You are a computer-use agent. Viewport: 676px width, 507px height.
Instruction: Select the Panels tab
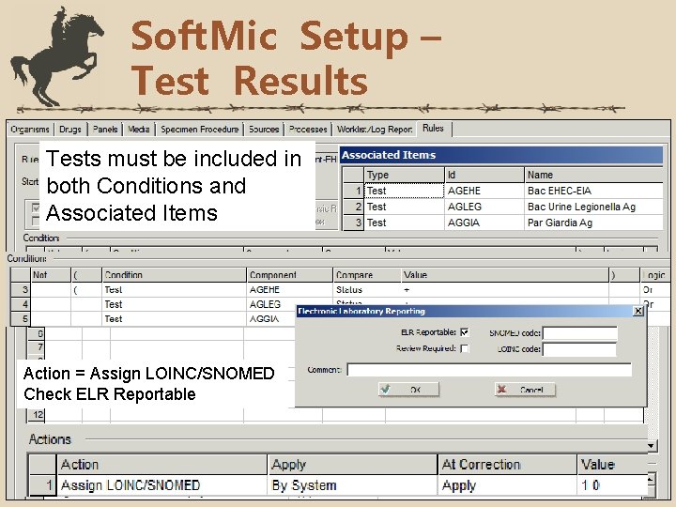click(x=105, y=130)
